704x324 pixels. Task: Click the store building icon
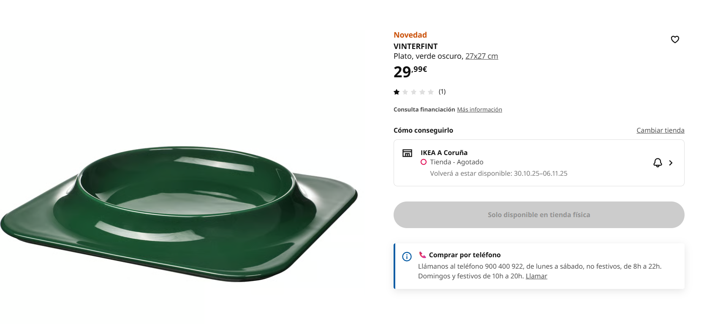(x=407, y=153)
